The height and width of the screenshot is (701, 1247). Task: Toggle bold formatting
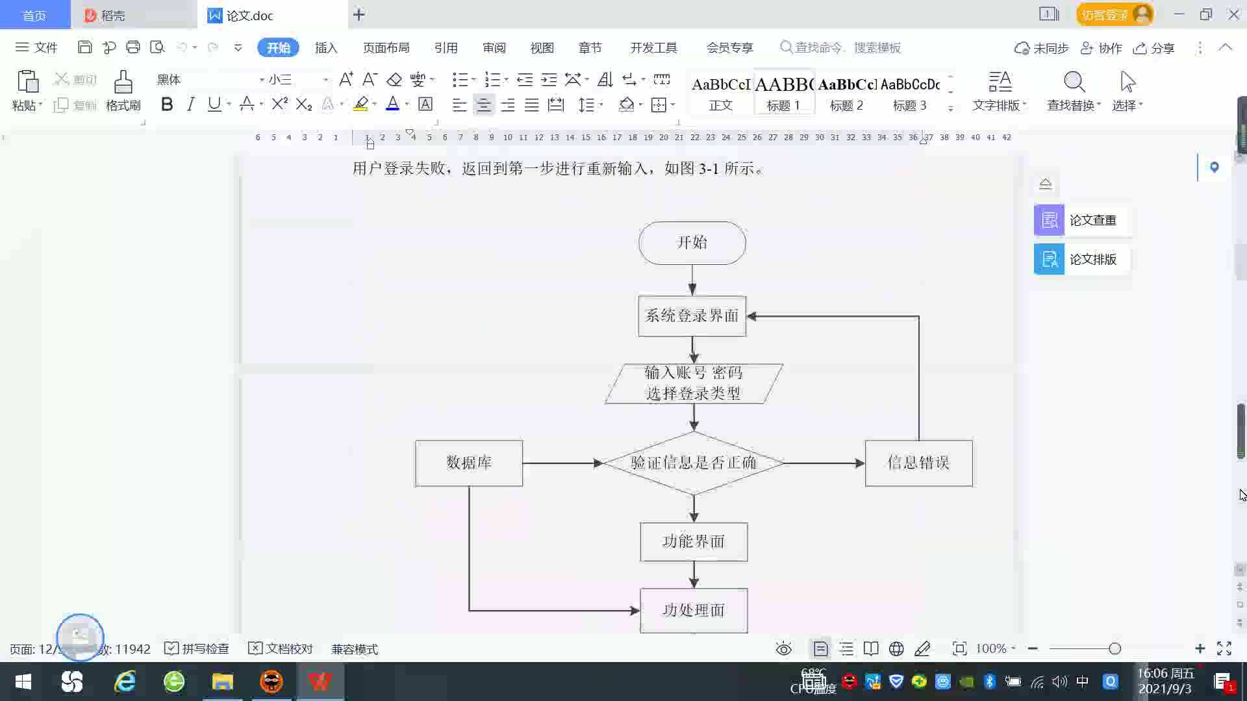click(x=167, y=105)
